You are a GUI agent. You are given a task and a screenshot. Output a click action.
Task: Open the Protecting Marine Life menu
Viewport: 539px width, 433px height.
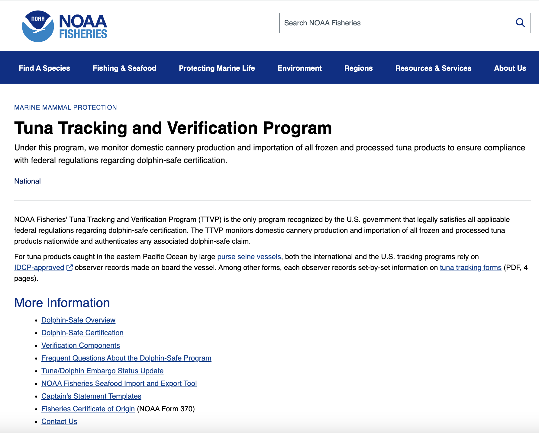coord(217,68)
